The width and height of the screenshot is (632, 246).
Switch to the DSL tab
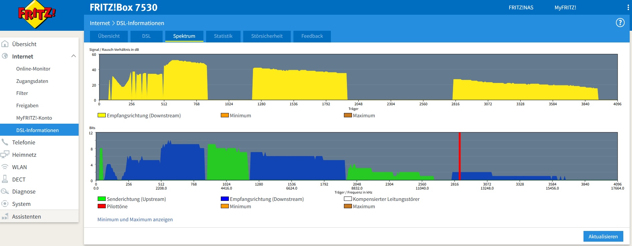click(146, 36)
